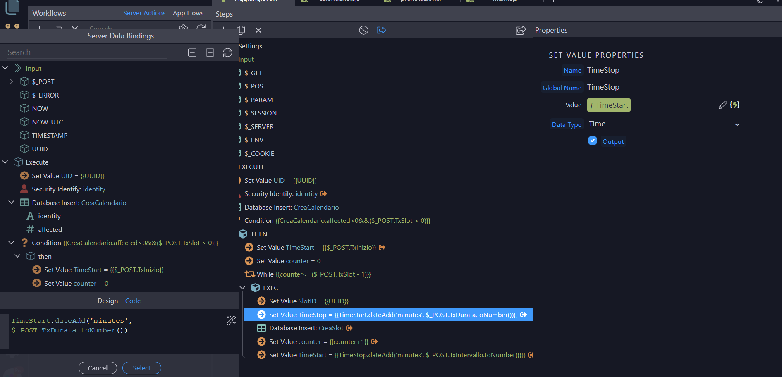The height and width of the screenshot is (377, 782).
Task: Click the Select button
Action: pos(141,368)
